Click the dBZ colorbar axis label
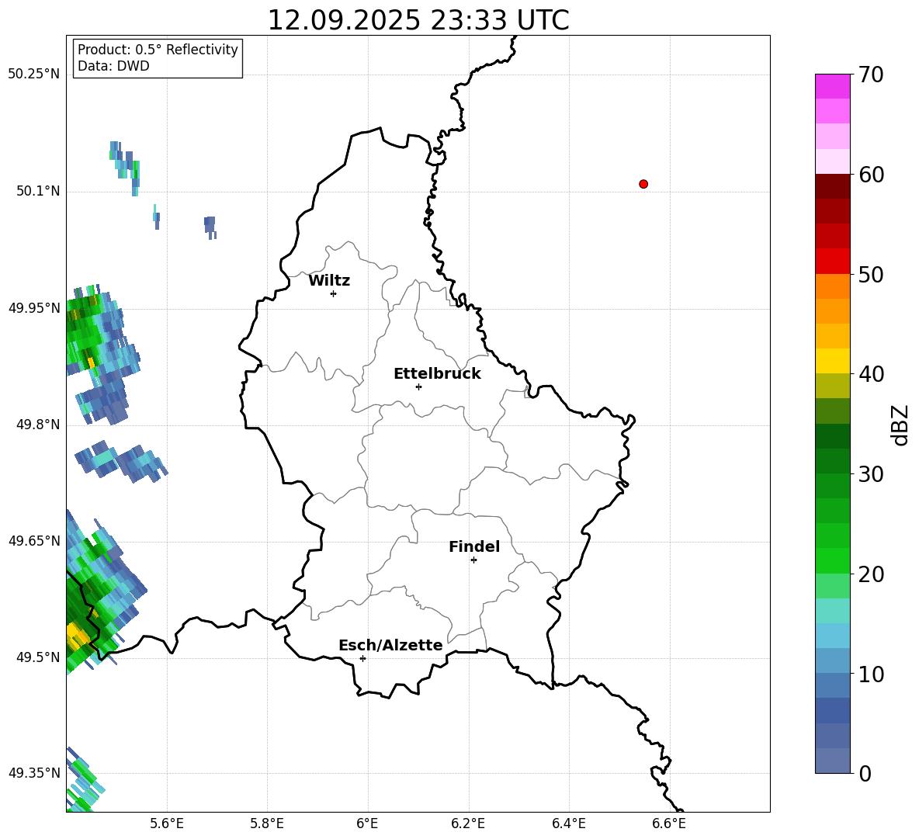The height and width of the screenshot is (839, 919). pos(899,425)
